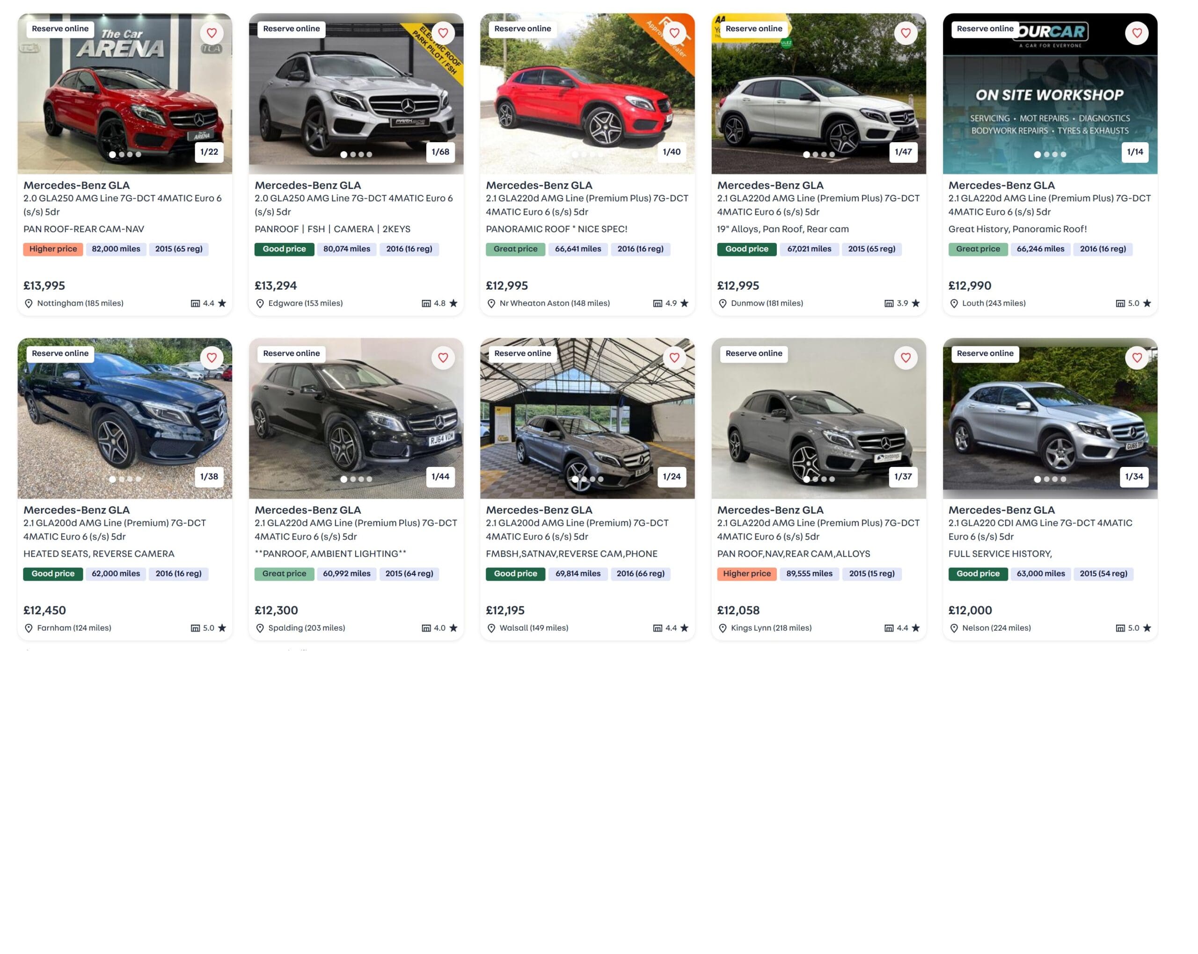Click the dealer icon beside 3.9 rating

pyautogui.click(x=889, y=303)
